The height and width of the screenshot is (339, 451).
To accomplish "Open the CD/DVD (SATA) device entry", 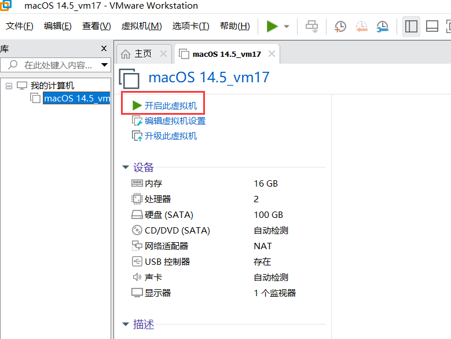I will (177, 230).
